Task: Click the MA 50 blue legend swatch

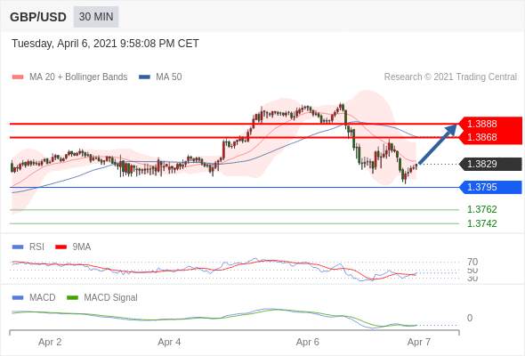Action: (144, 77)
